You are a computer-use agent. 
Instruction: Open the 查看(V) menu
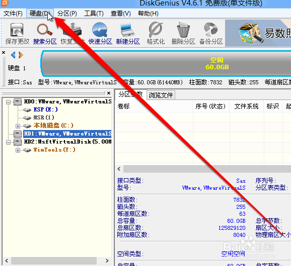coord(121,14)
